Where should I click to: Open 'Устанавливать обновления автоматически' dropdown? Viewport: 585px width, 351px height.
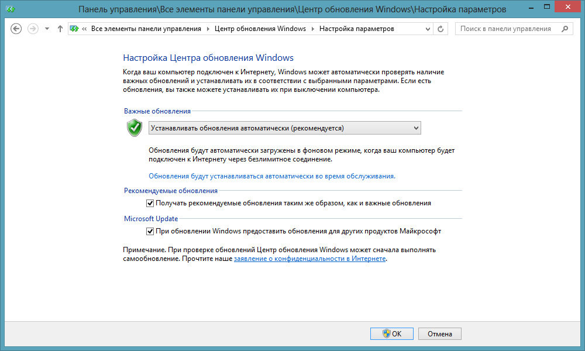point(285,128)
